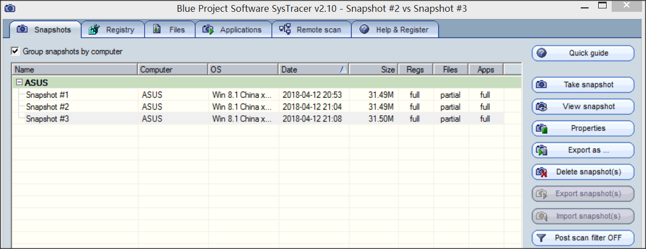Image resolution: width=646 pixels, height=249 pixels.
Task: Open the Snapshots tab
Action: (45, 30)
